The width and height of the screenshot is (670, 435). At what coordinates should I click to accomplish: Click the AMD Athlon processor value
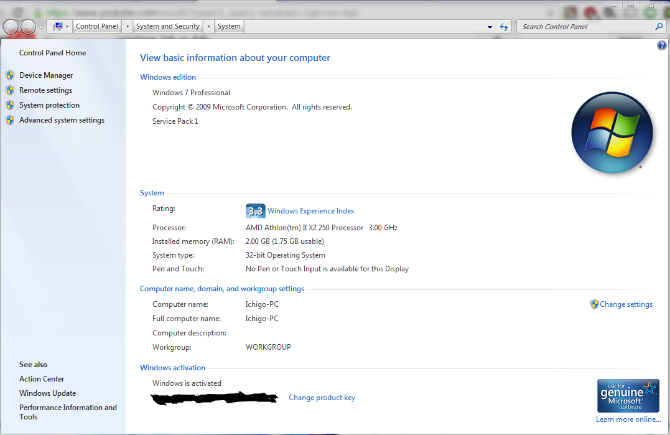pyautogui.click(x=322, y=228)
